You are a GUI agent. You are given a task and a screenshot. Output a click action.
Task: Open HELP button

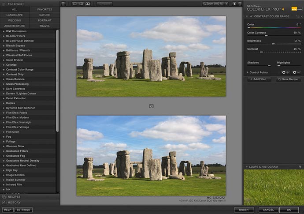7,210
